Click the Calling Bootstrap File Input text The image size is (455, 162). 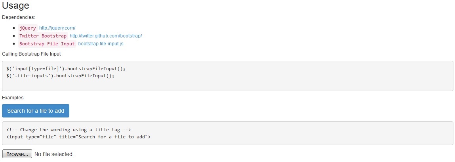(x=31, y=54)
